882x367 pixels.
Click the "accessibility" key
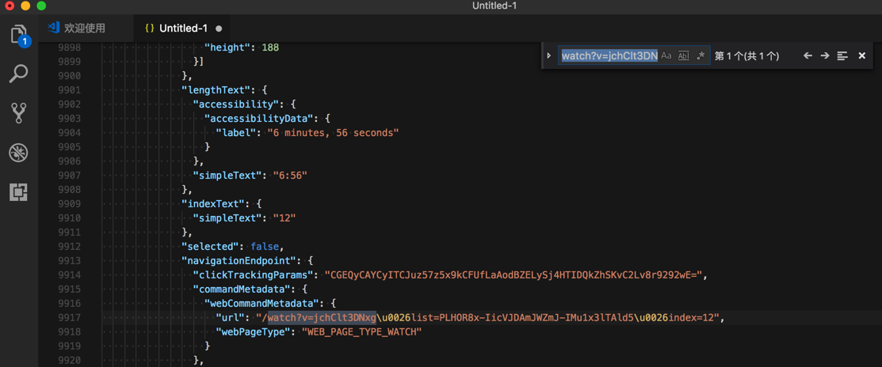pyautogui.click(x=235, y=104)
